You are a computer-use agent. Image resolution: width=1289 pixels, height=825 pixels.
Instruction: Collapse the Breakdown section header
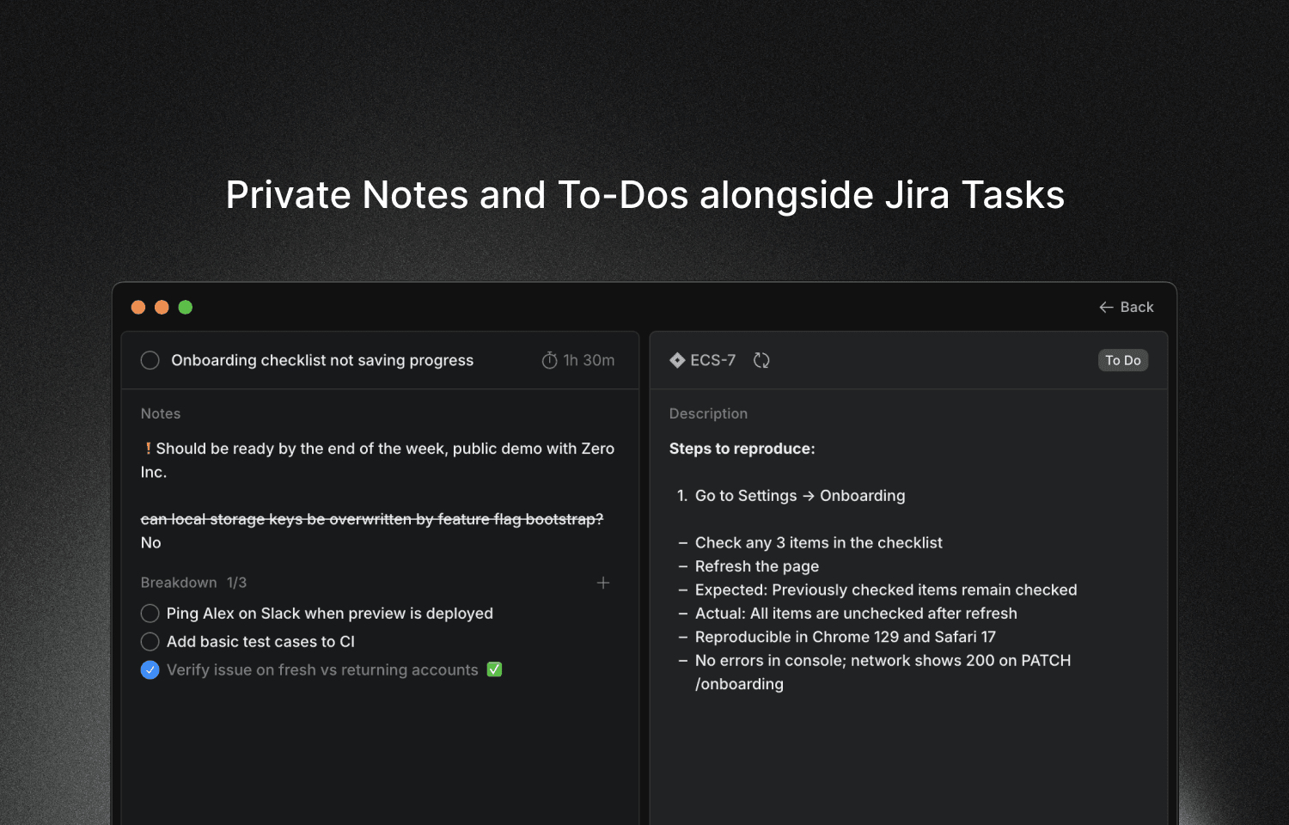click(179, 583)
